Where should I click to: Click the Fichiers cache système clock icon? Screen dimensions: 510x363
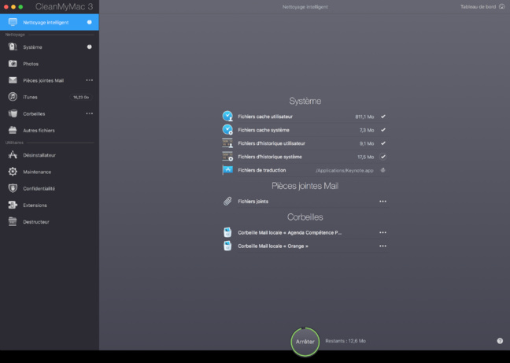227,129
